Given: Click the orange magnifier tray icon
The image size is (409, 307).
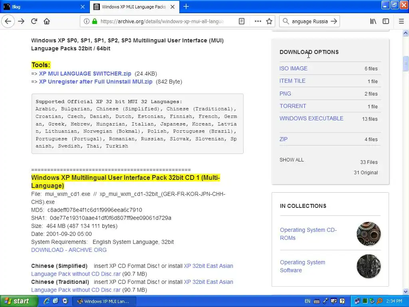Looking at the screenshot, I should [380, 301].
